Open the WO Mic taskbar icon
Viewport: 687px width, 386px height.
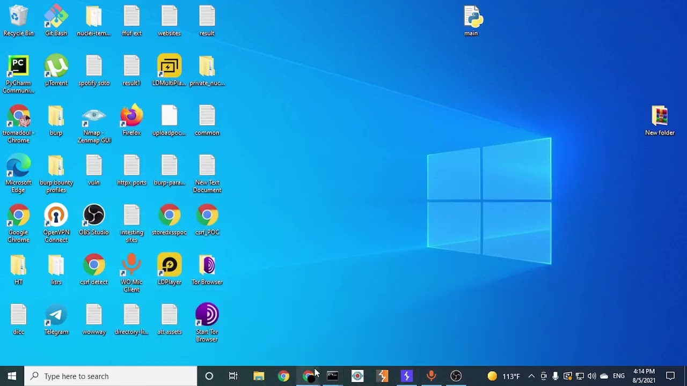[432, 376]
